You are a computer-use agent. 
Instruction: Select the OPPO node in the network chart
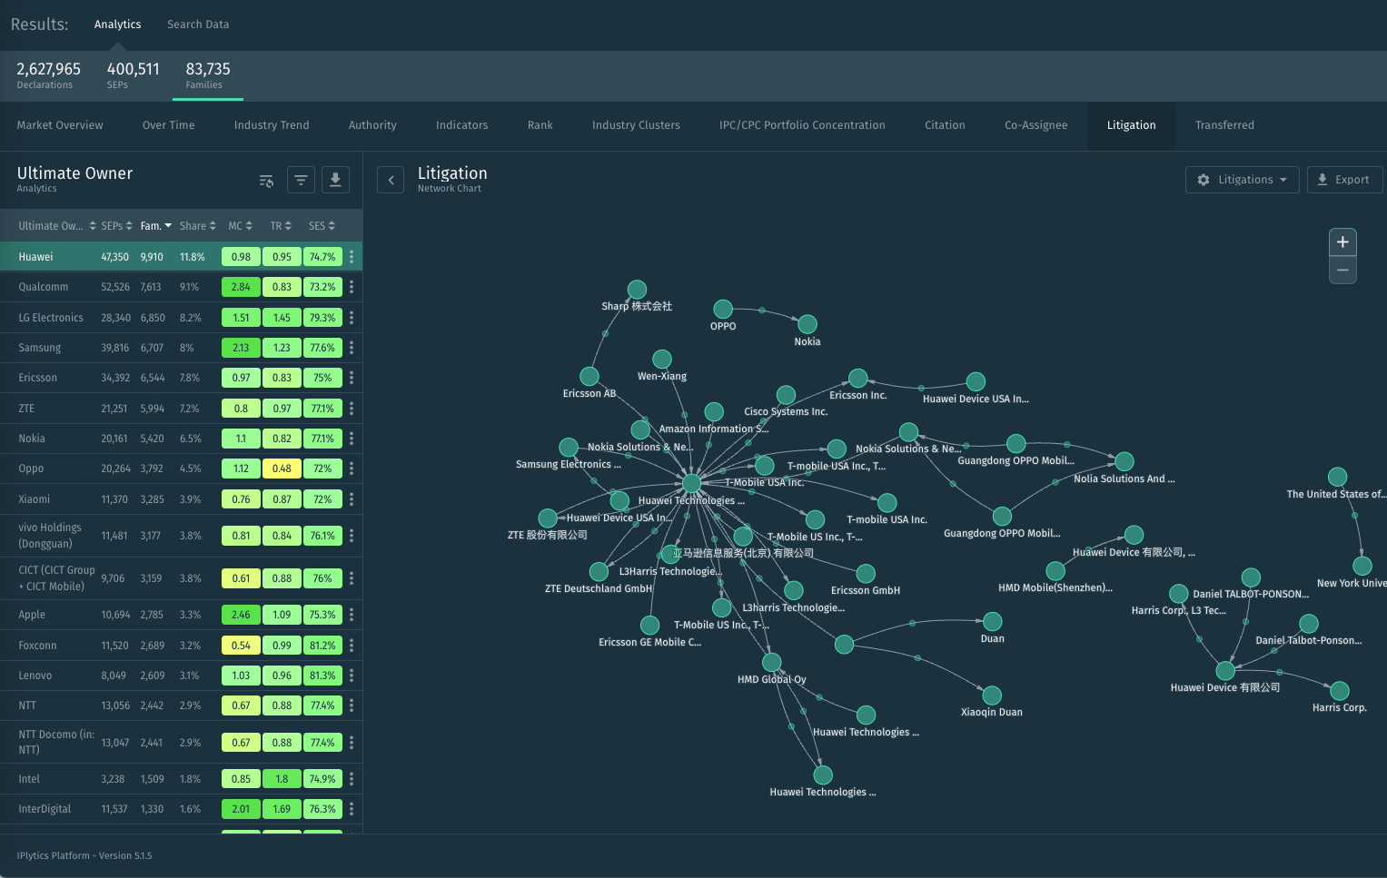(x=723, y=310)
